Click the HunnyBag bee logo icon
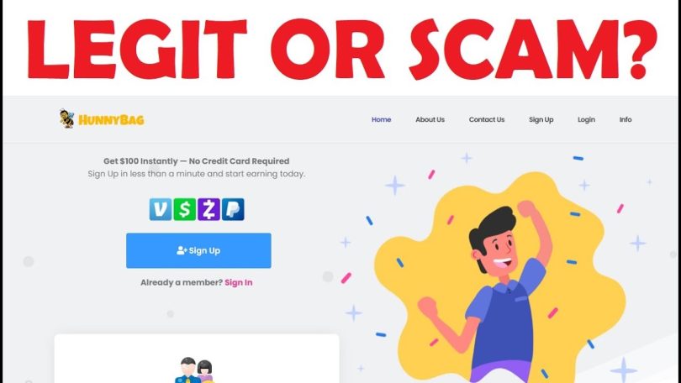The width and height of the screenshot is (681, 383). (x=67, y=118)
